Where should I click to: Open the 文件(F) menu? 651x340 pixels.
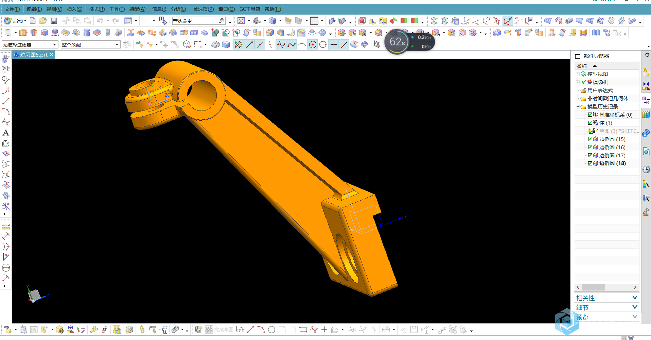pos(12,9)
